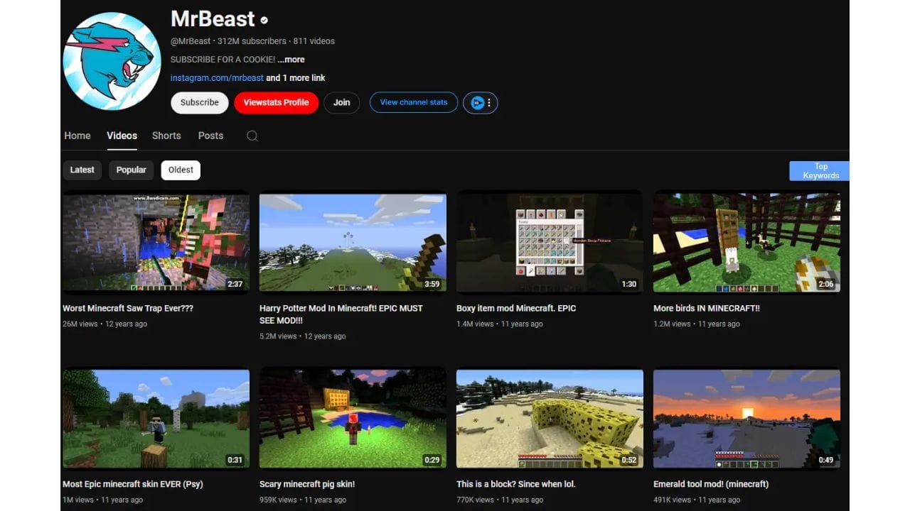Open the Top Keywords button

pyautogui.click(x=820, y=171)
